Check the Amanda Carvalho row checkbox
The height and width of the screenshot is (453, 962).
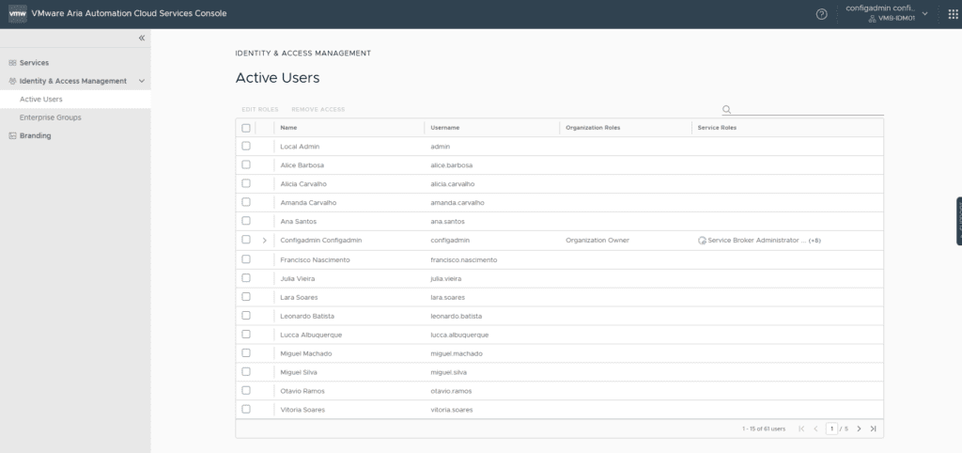pos(246,202)
